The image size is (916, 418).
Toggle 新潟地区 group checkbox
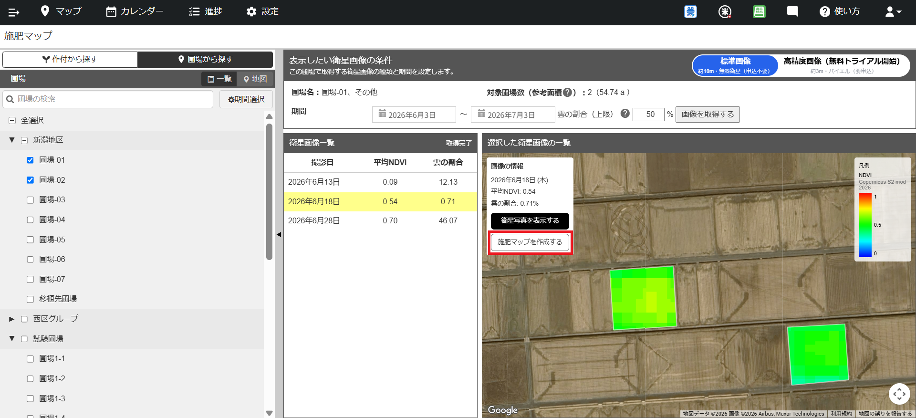pos(24,140)
